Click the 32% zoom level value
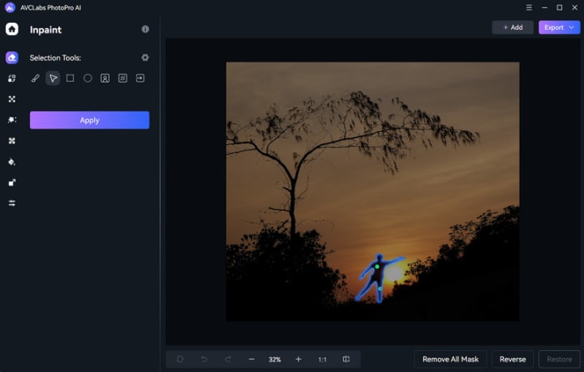This screenshot has height=372, width=584. [x=275, y=359]
